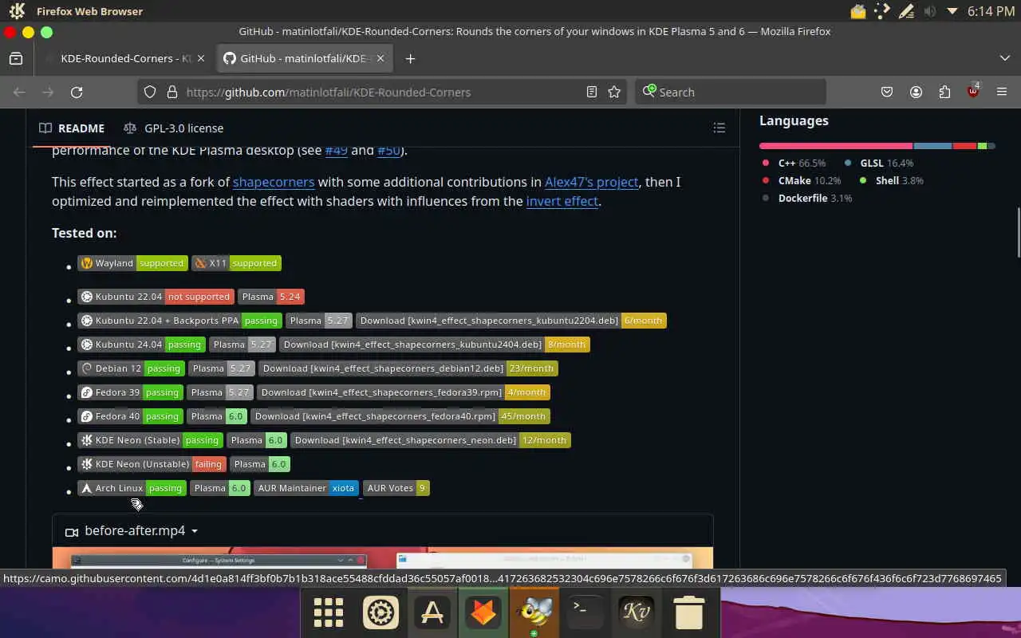Open the uBlock Origin extension icon
This screenshot has width=1021, height=638.
(x=973, y=92)
